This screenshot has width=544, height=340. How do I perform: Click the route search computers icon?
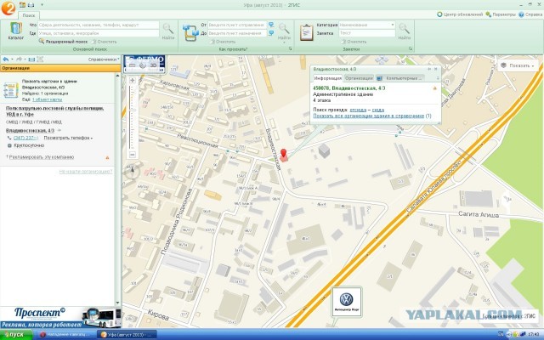[191, 31]
